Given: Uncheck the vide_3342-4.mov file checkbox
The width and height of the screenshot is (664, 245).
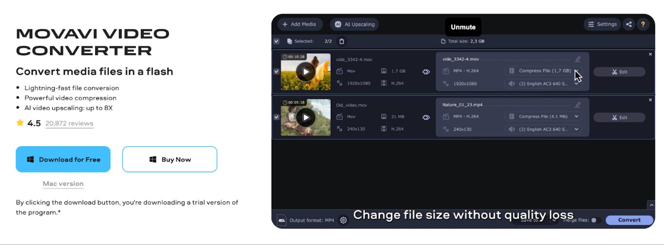Looking at the screenshot, I should (x=276, y=72).
